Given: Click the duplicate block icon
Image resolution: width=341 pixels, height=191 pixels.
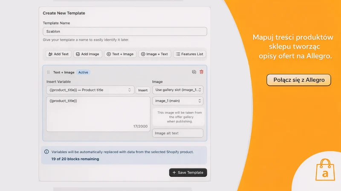Looking at the screenshot, I should [194, 72].
